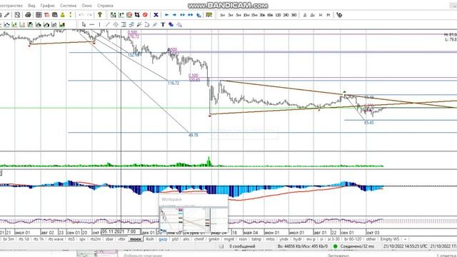Select the parallel channel lines tool
The width and height of the screenshot is (457, 257).
click(116, 25)
